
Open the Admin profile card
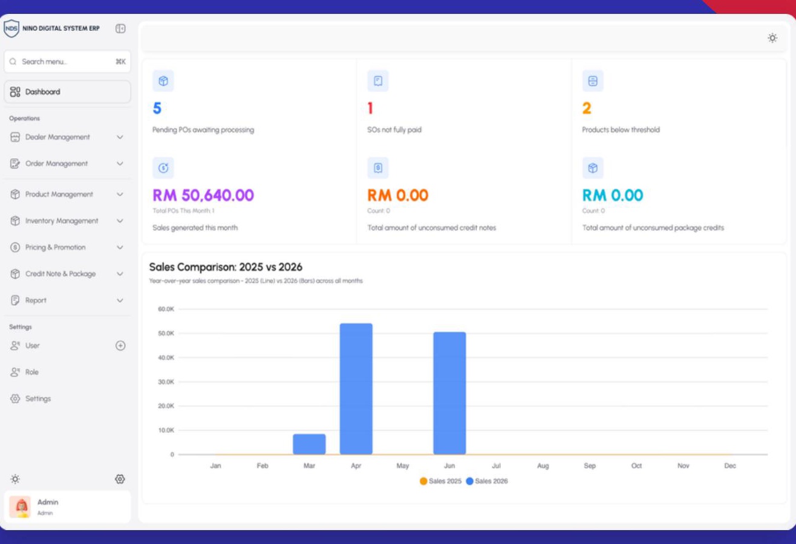[67, 507]
